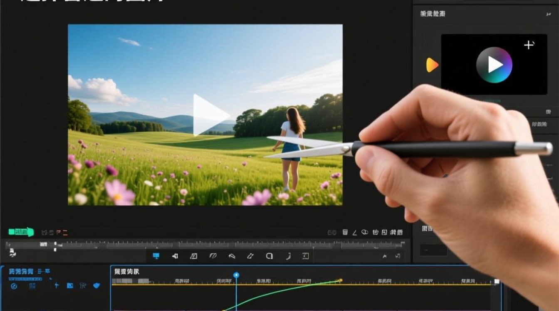This screenshot has height=311, width=559.
Task: Click the plus icon on the black thumbnail
Action: point(529,45)
